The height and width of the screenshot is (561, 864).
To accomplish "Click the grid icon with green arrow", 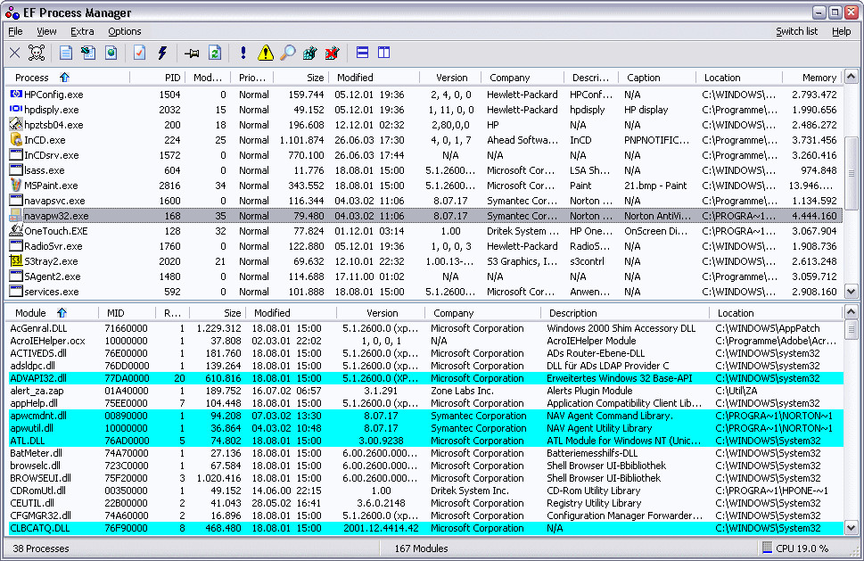I will pos(310,53).
